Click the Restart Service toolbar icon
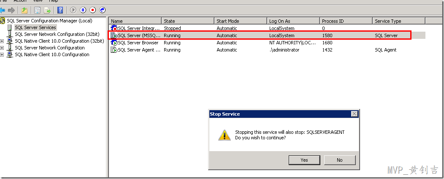444x179 pixels. 103,10
